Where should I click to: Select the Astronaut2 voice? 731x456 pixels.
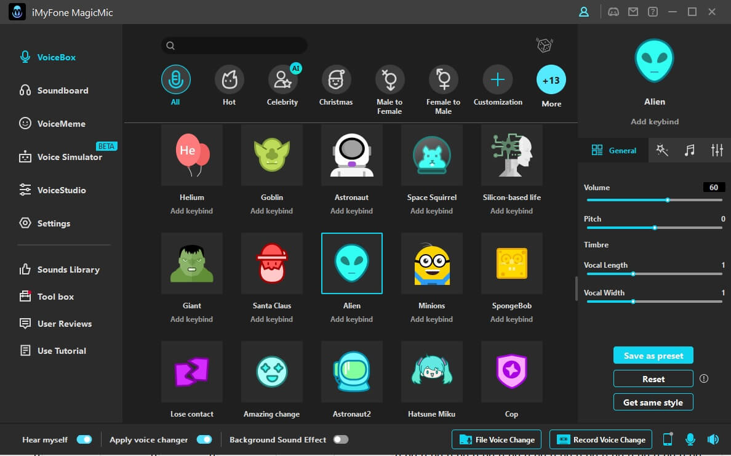coord(352,372)
